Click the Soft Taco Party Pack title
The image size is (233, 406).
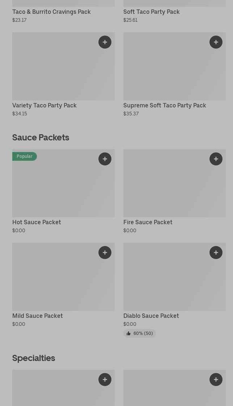(x=151, y=12)
